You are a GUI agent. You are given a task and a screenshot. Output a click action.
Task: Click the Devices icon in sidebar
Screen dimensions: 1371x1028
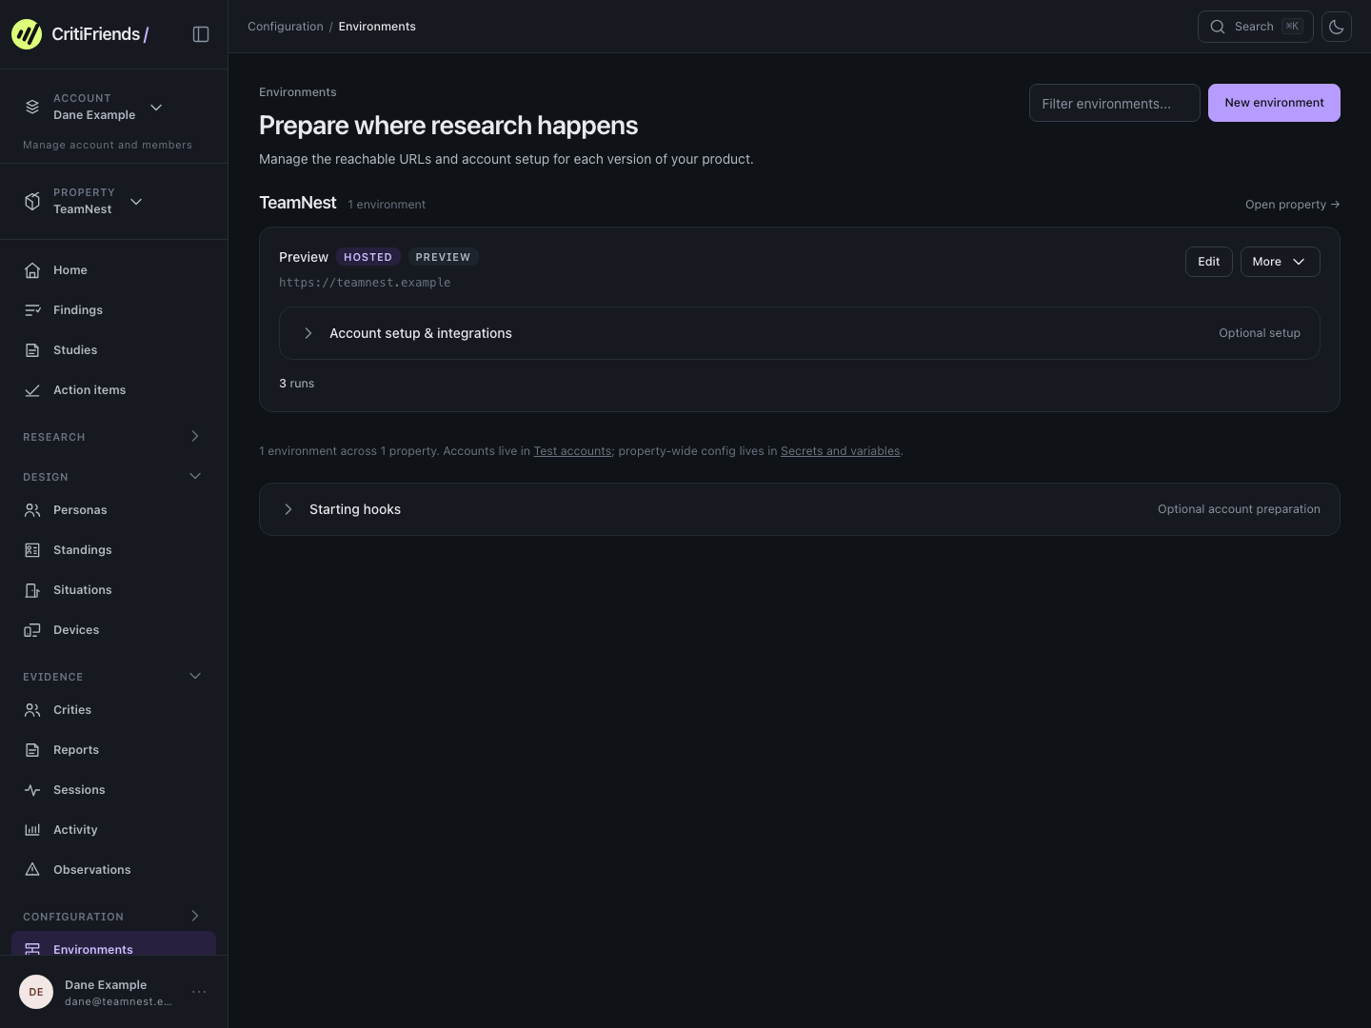click(32, 630)
